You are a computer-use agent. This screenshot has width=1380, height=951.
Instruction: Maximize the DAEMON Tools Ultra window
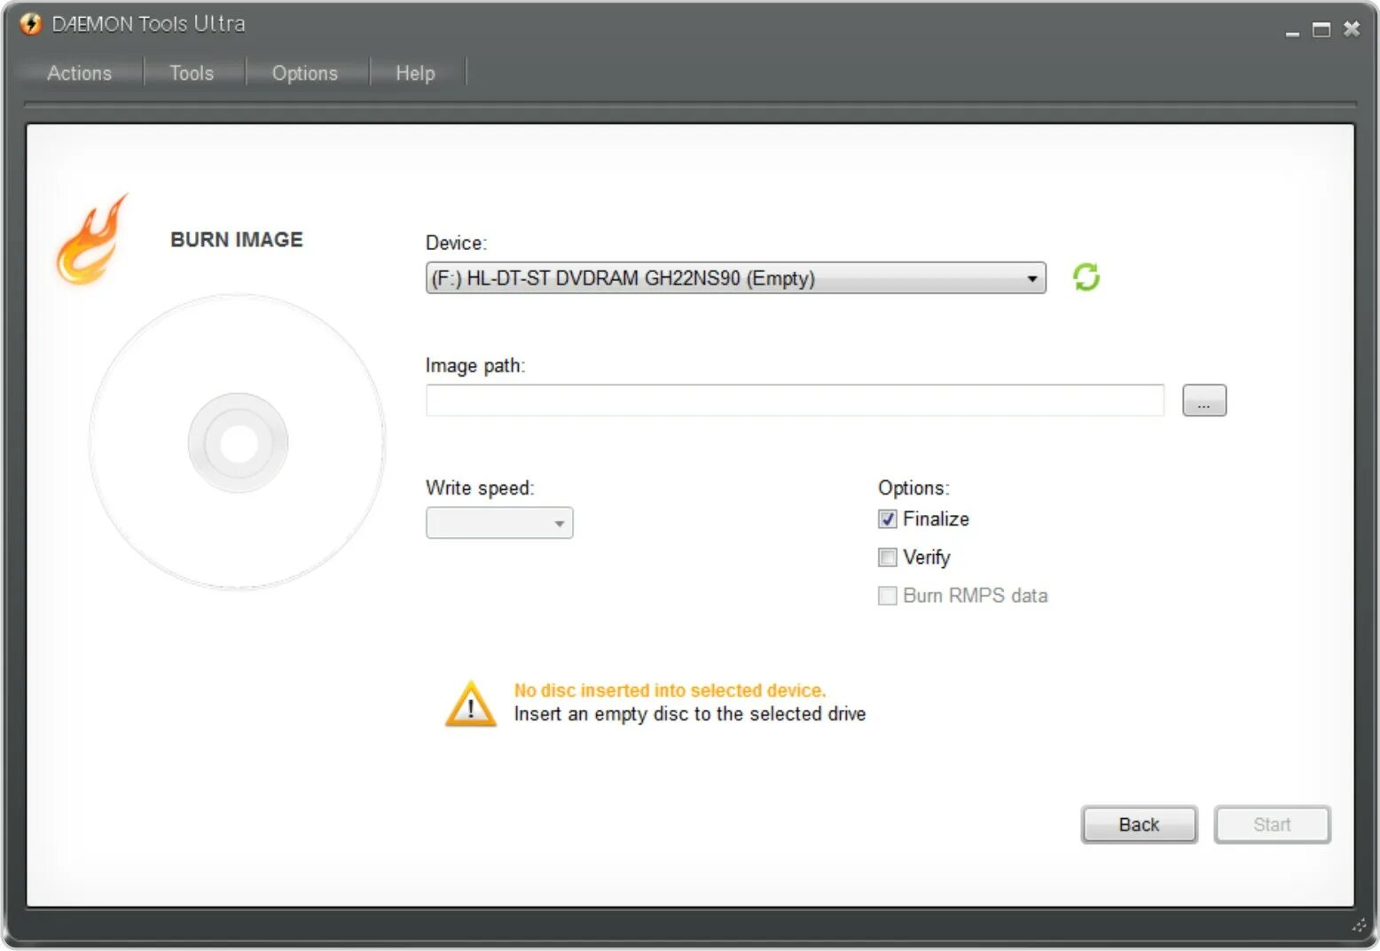[x=1321, y=29]
